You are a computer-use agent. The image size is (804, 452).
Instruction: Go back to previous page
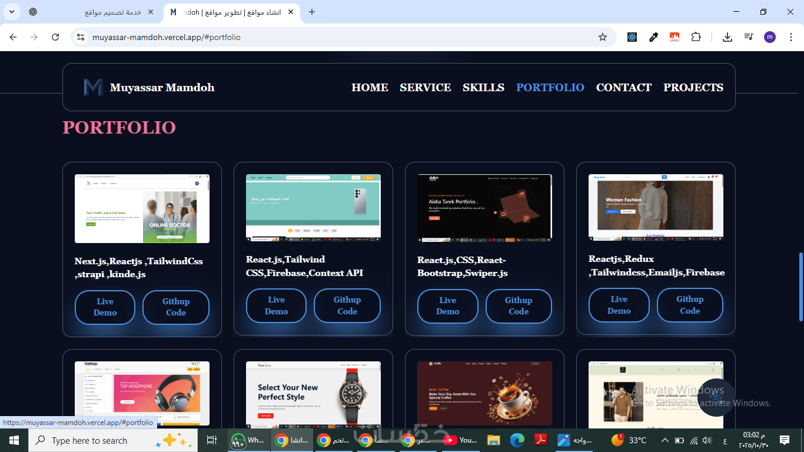pyautogui.click(x=13, y=37)
